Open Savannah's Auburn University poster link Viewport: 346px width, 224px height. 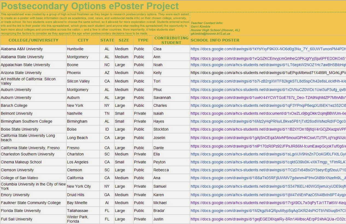click(268, 98)
